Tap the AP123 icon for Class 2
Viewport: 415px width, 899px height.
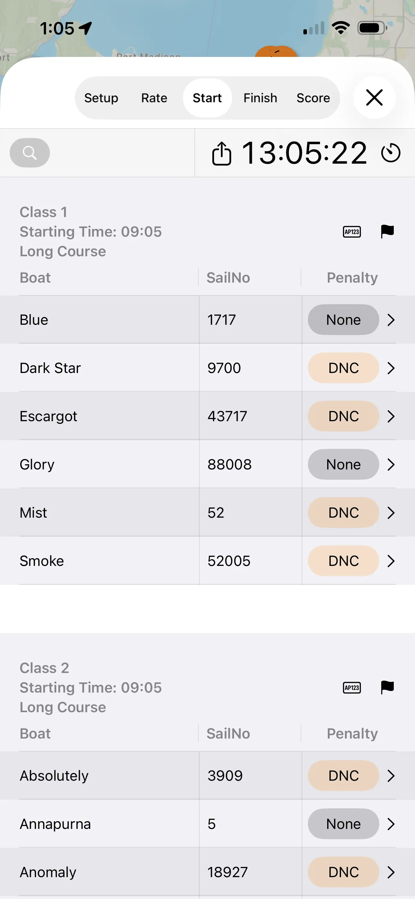pyautogui.click(x=352, y=687)
